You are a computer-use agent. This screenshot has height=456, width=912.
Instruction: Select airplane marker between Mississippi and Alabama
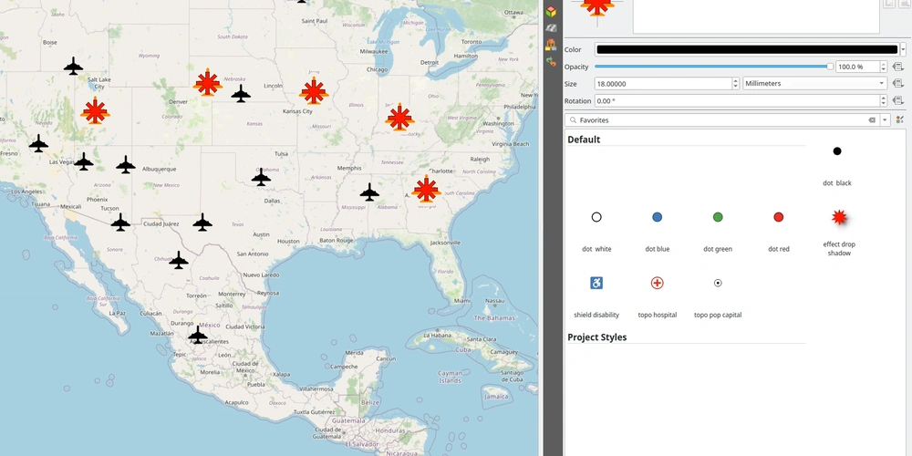pos(369,192)
